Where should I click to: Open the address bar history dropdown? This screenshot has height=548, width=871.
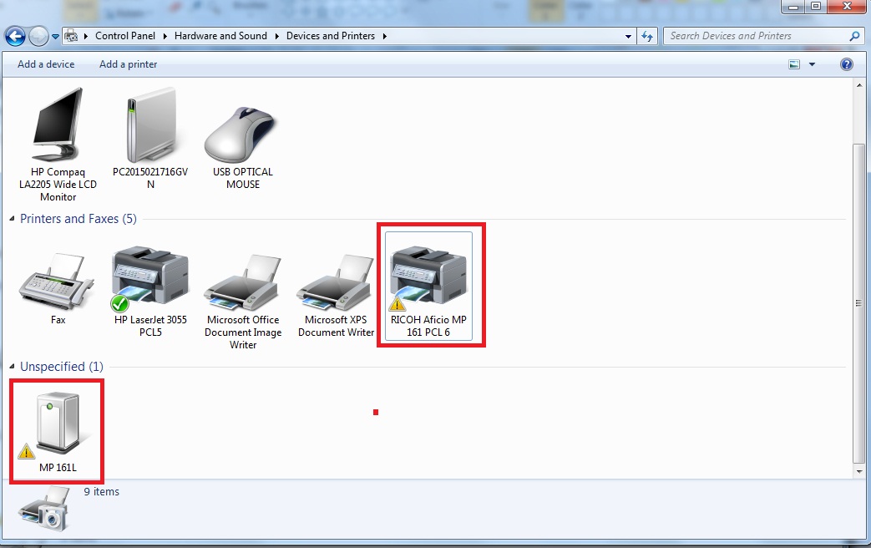tap(628, 36)
